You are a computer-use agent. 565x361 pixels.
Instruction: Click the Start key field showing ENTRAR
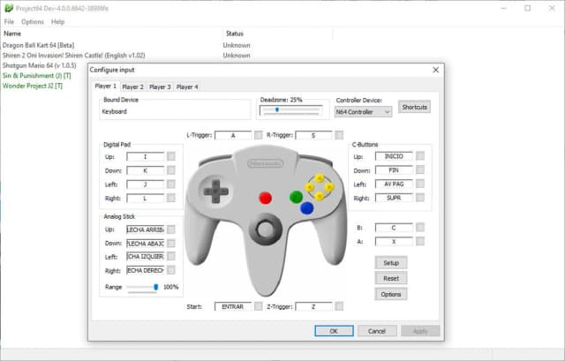pyautogui.click(x=233, y=306)
